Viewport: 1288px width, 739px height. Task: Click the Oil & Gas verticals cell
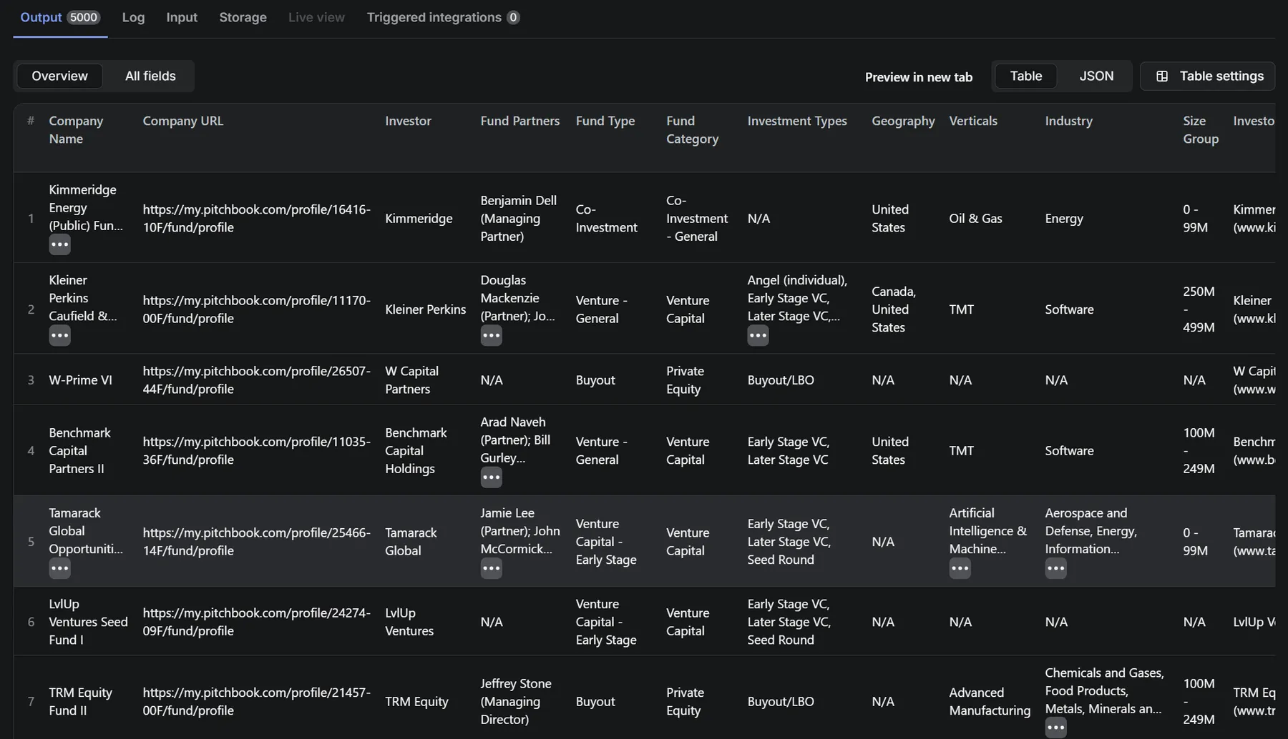coord(975,218)
